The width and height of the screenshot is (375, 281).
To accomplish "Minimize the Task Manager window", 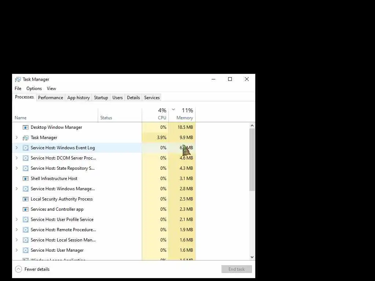I will (x=214, y=79).
